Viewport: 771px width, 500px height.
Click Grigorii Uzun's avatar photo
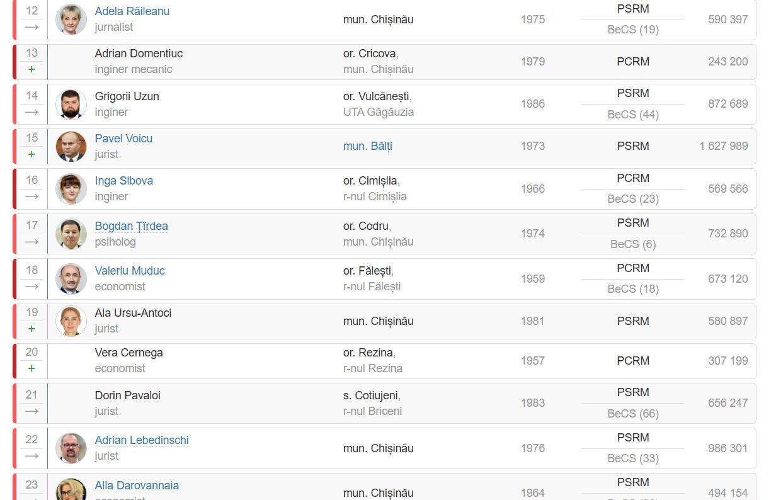click(71, 104)
